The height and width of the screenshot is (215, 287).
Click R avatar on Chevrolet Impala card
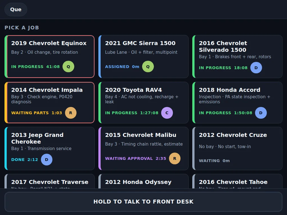(71, 113)
